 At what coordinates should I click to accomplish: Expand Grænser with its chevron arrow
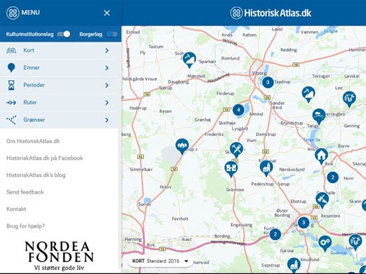[107, 120]
